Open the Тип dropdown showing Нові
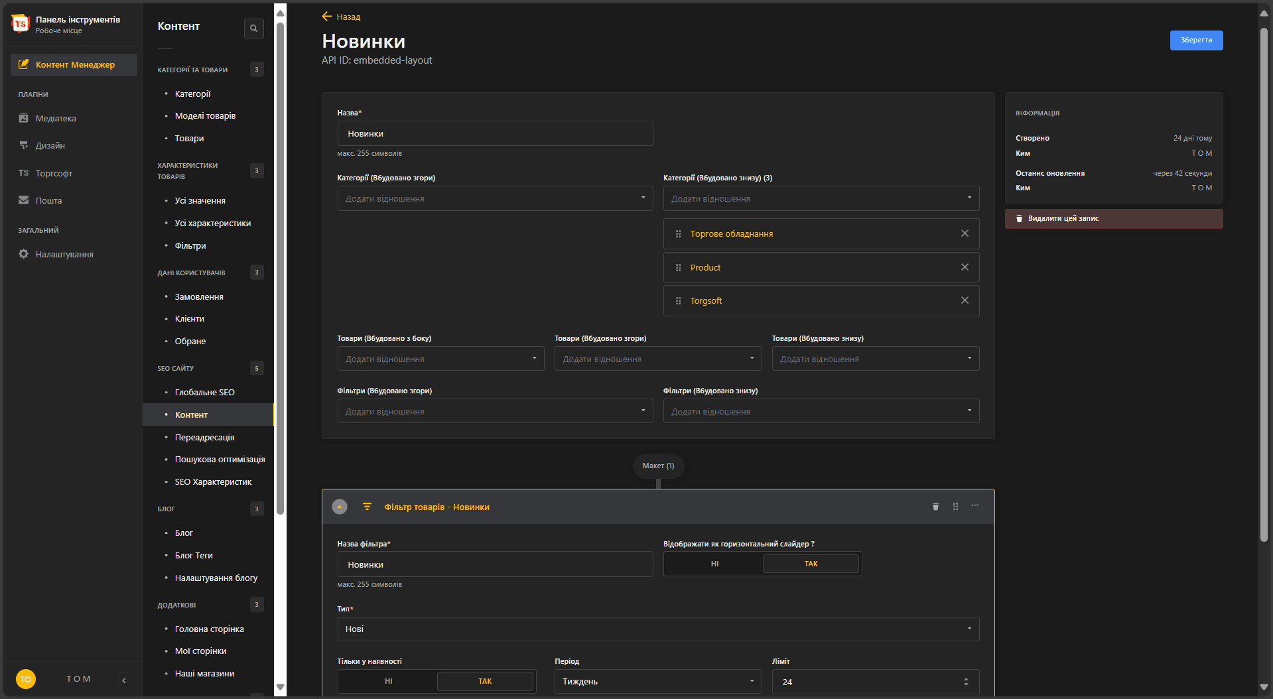Viewport: 1273px width, 699px height. tap(658, 629)
